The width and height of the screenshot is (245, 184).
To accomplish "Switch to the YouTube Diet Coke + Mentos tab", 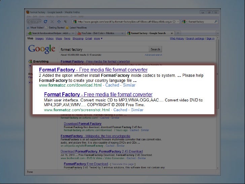I will pyautogui.click(x=101, y=33).
